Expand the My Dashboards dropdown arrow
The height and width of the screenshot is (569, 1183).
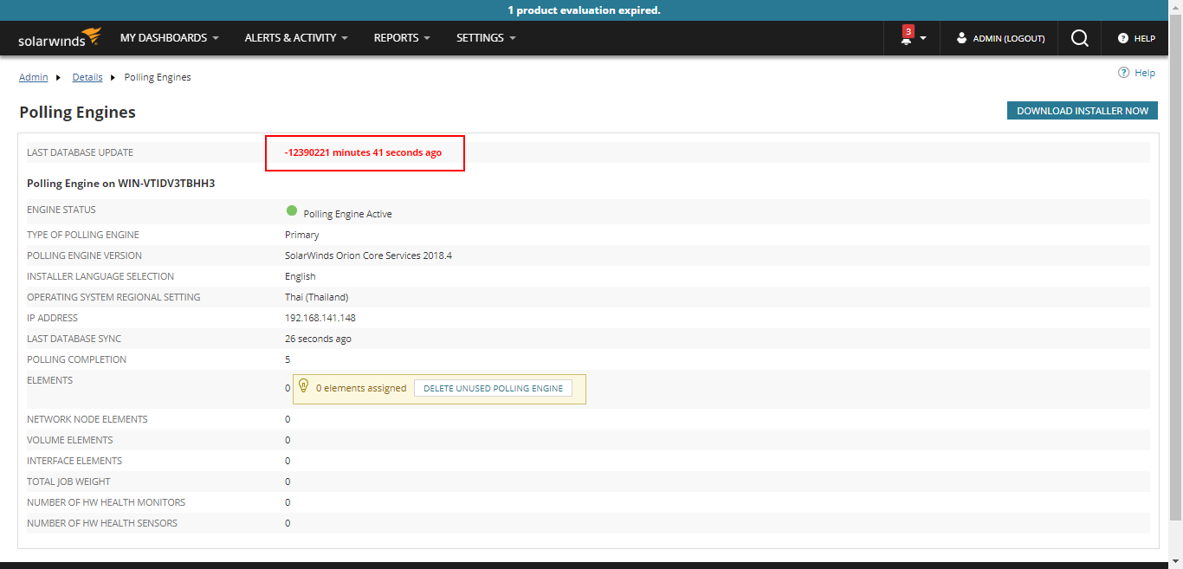(x=216, y=38)
